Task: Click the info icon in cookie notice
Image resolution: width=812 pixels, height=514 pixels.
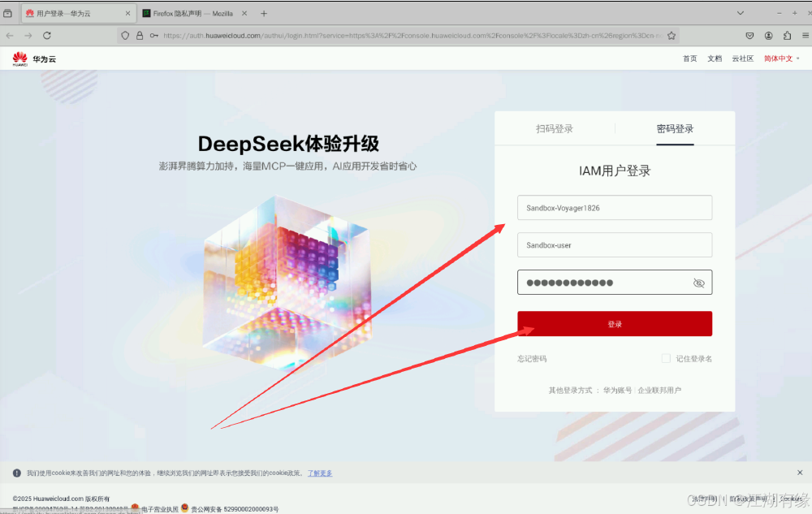Action: point(16,473)
